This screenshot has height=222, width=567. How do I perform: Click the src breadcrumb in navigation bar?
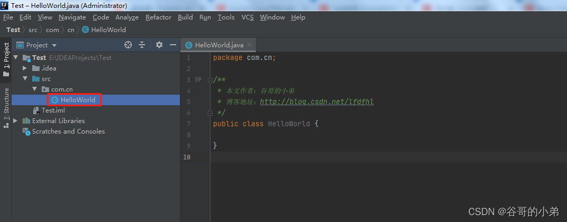pos(33,30)
